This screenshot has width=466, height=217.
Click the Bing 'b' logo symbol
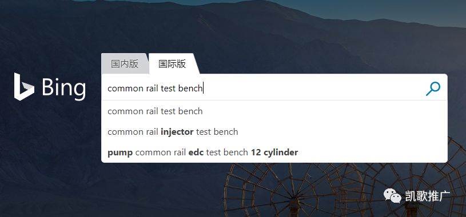[x=24, y=87]
